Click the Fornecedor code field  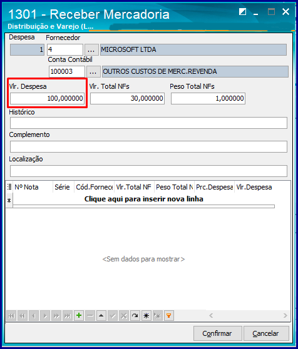click(x=65, y=49)
